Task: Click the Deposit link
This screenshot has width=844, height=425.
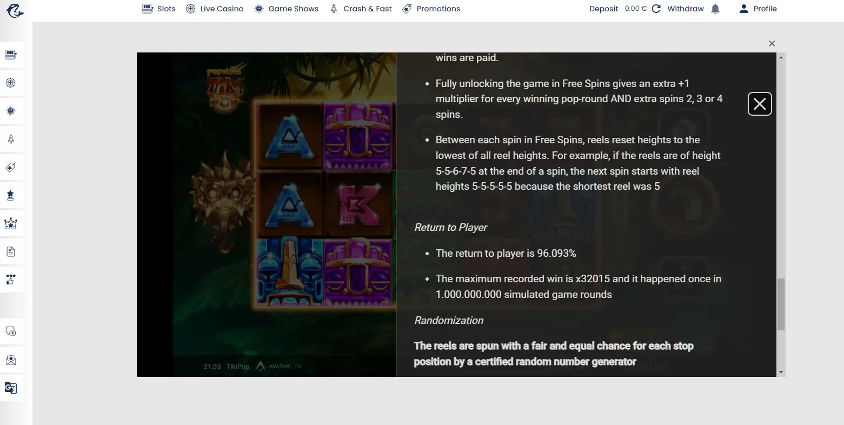Action: pyautogui.click(x=603, y=9)
